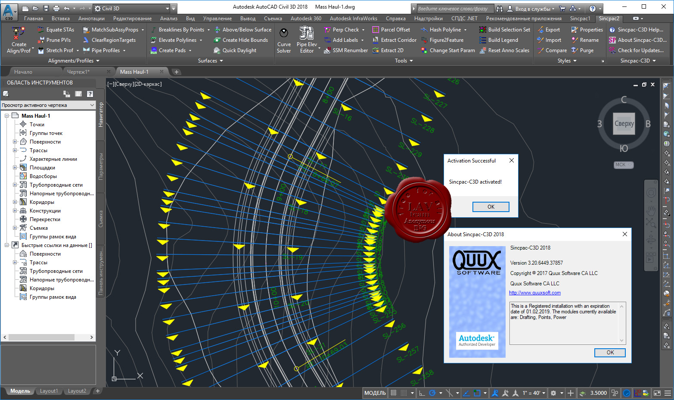
Task: Click Check for Updates
Action: (637, 50)
